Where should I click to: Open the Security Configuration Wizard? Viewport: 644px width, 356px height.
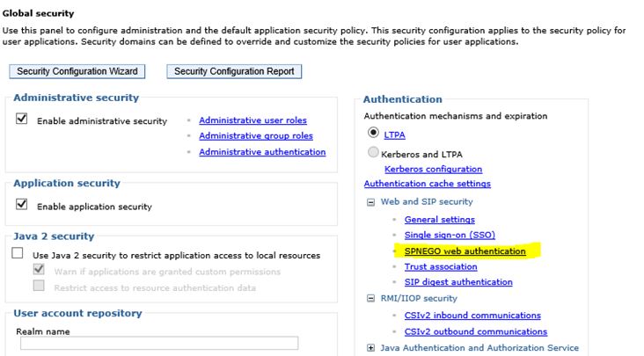77,71
